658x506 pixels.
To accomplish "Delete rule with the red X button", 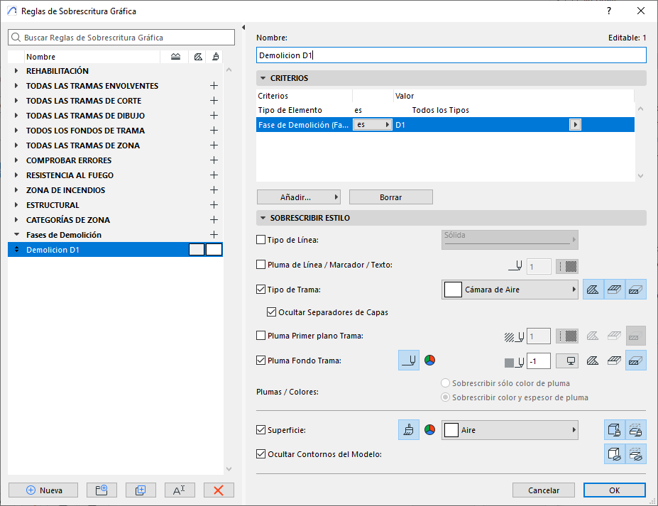I will (x=218, y=490).
